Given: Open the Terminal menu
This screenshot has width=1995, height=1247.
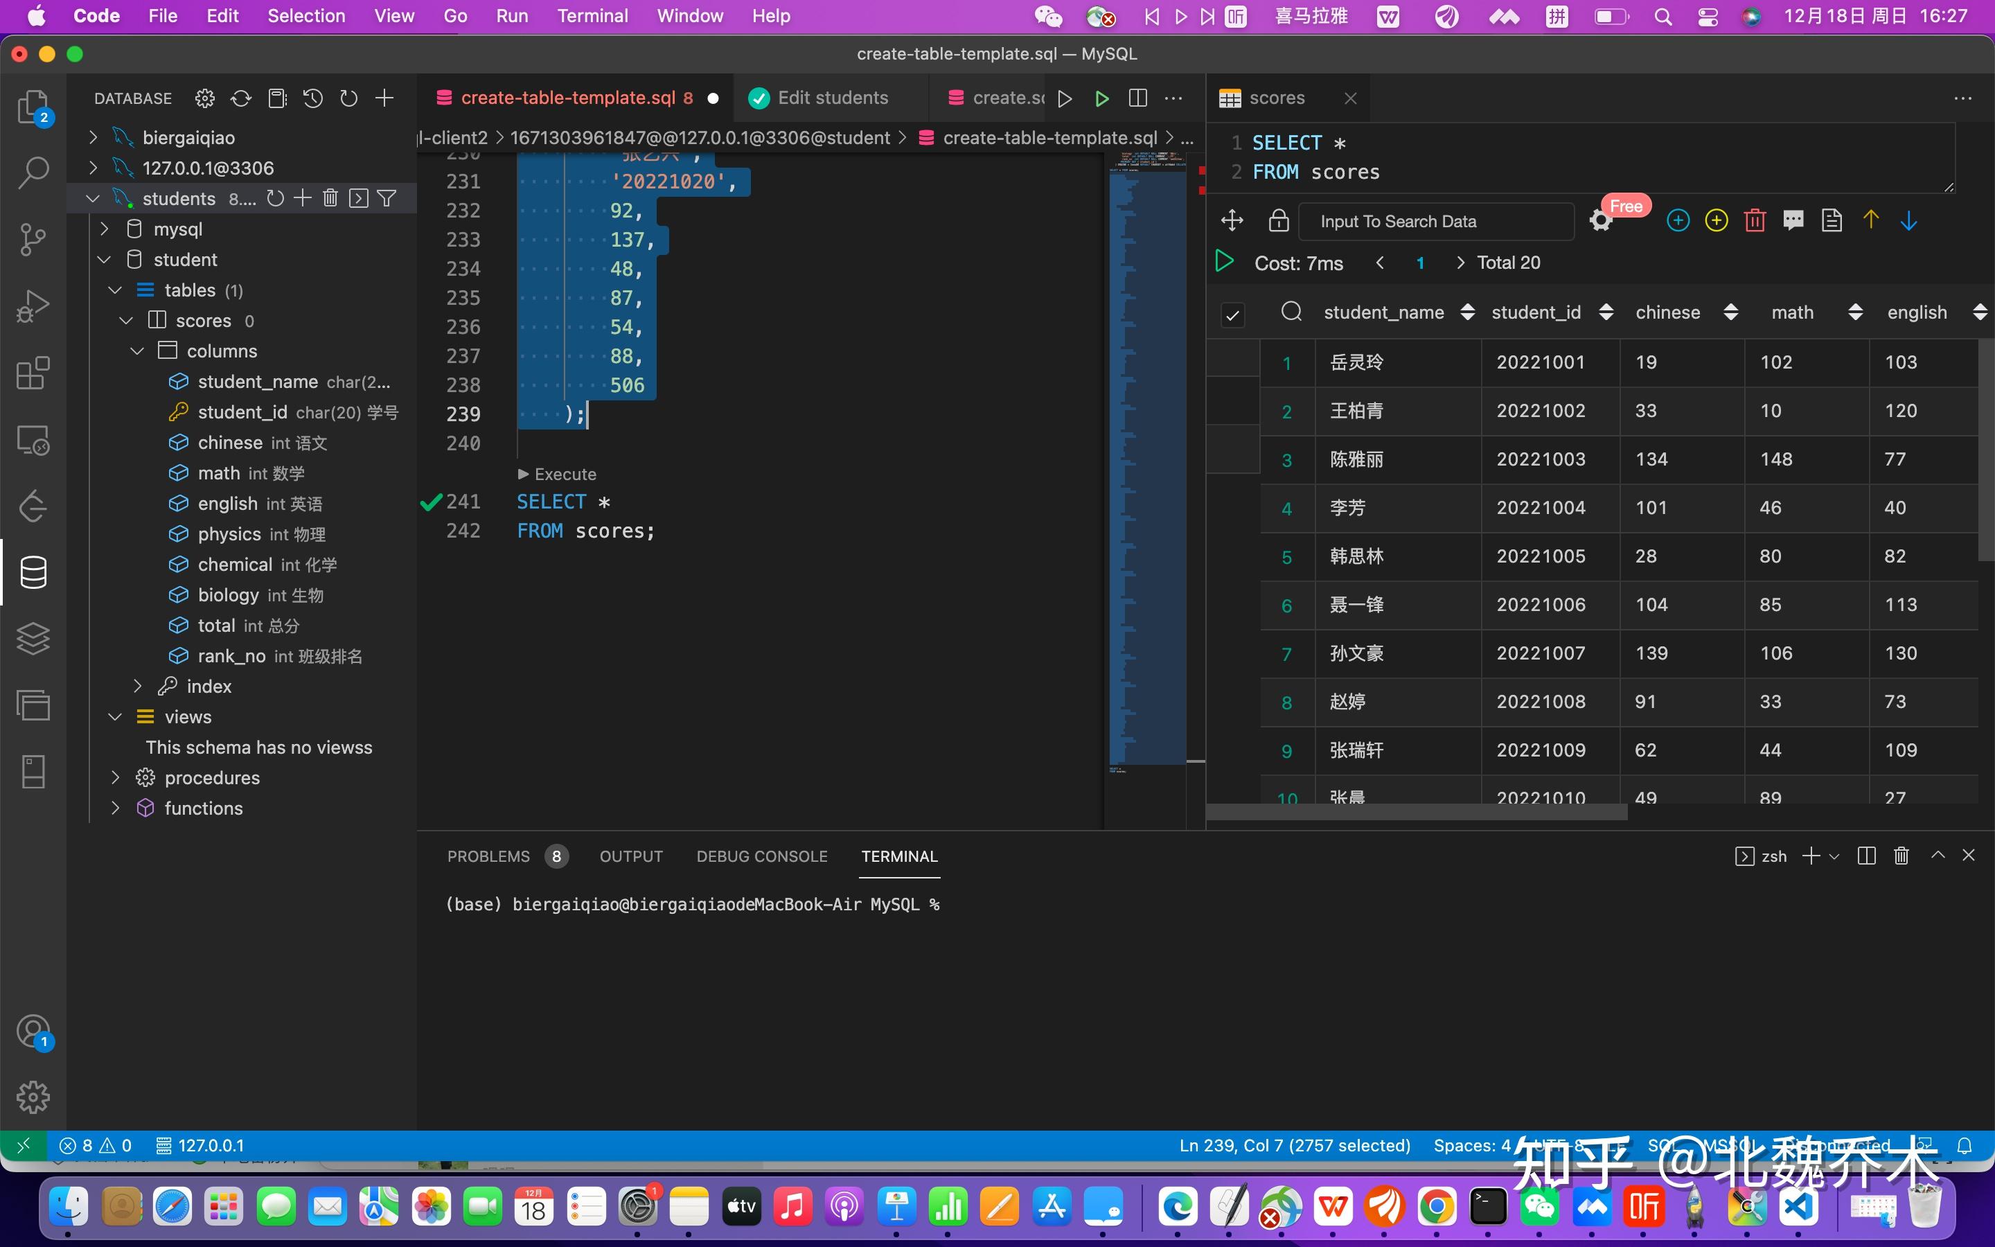Looking at the screenshot, I should 592,16.
